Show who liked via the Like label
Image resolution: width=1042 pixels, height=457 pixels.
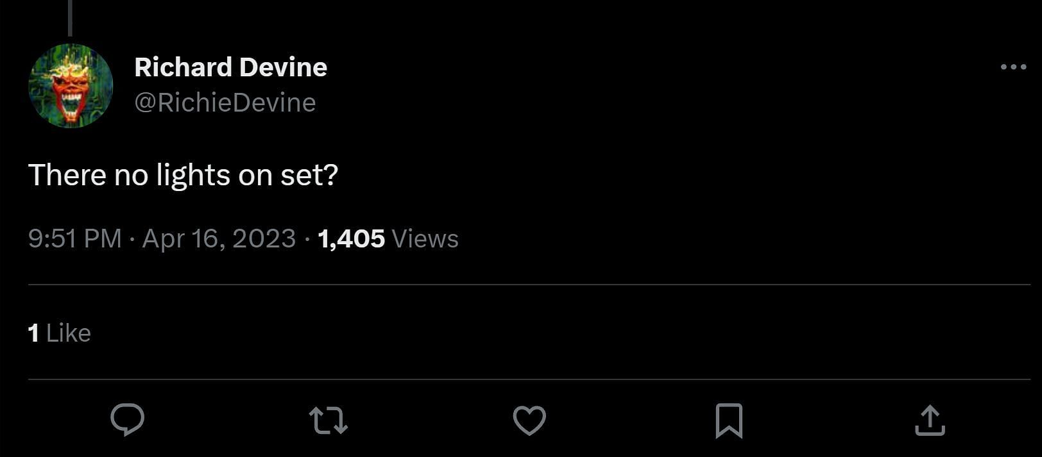coord(69,333)
